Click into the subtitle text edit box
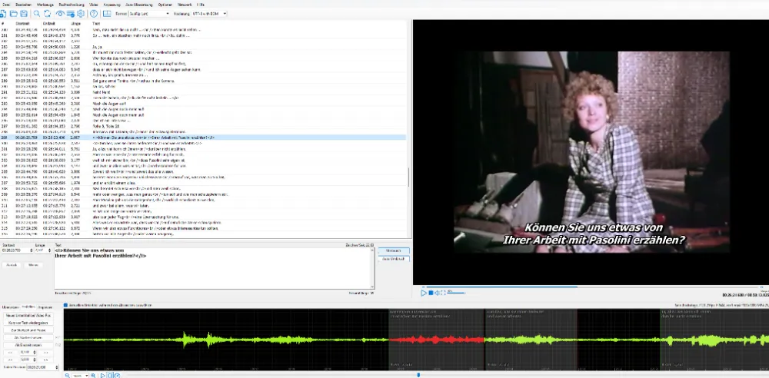The width and height of the screenshot is (769, 378). click(215, 268)
